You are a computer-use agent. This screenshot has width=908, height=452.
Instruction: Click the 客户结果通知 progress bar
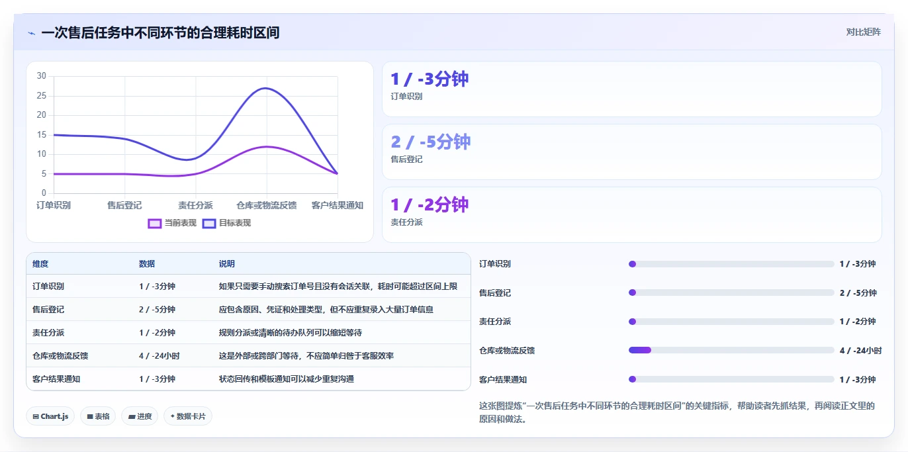[x=731, y=379]
